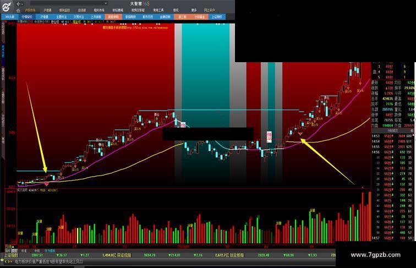The image size is (416, 268).
Task: Switch to the 新股申购 tab
Action: click(113, 17)
